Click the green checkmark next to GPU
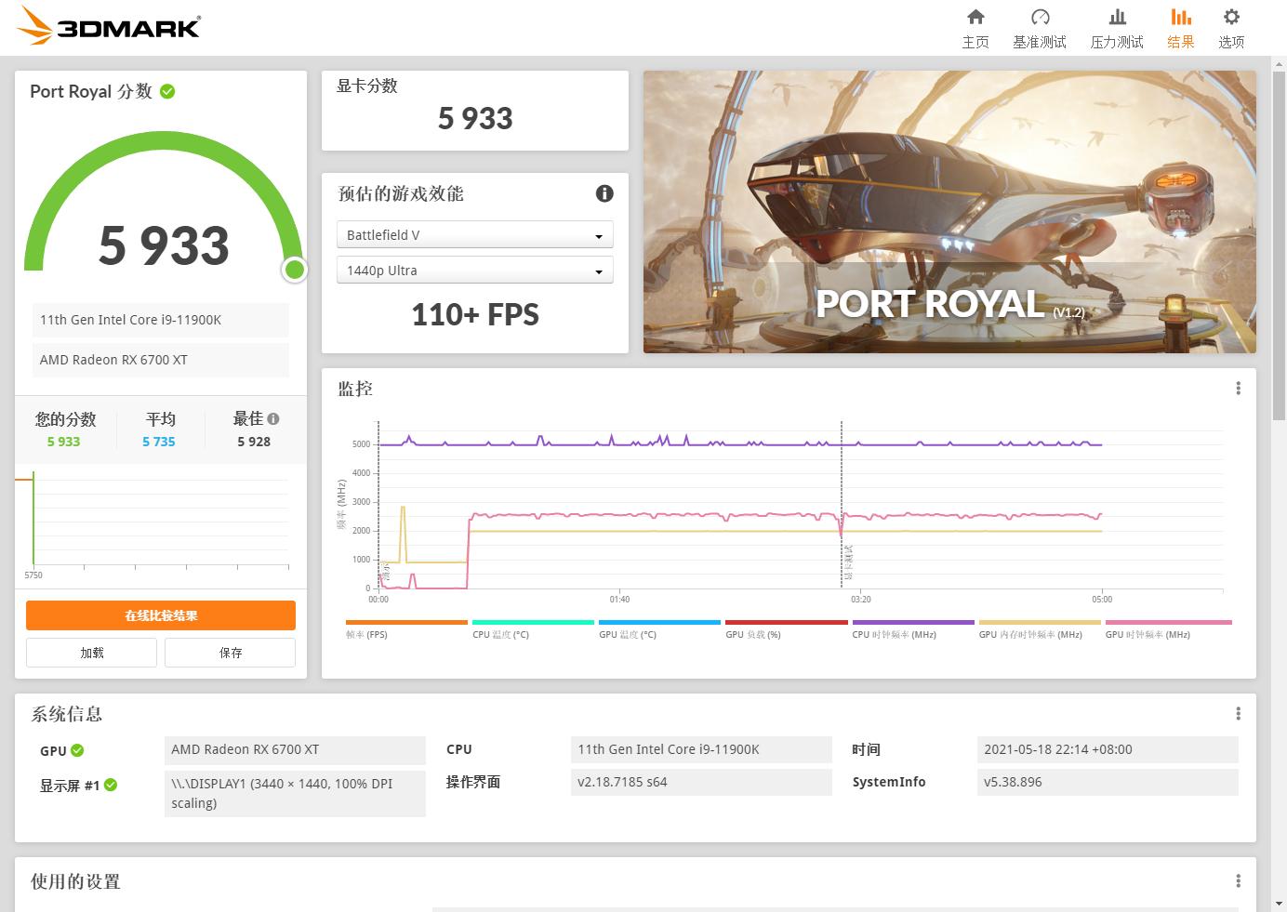 click(76, 750)
